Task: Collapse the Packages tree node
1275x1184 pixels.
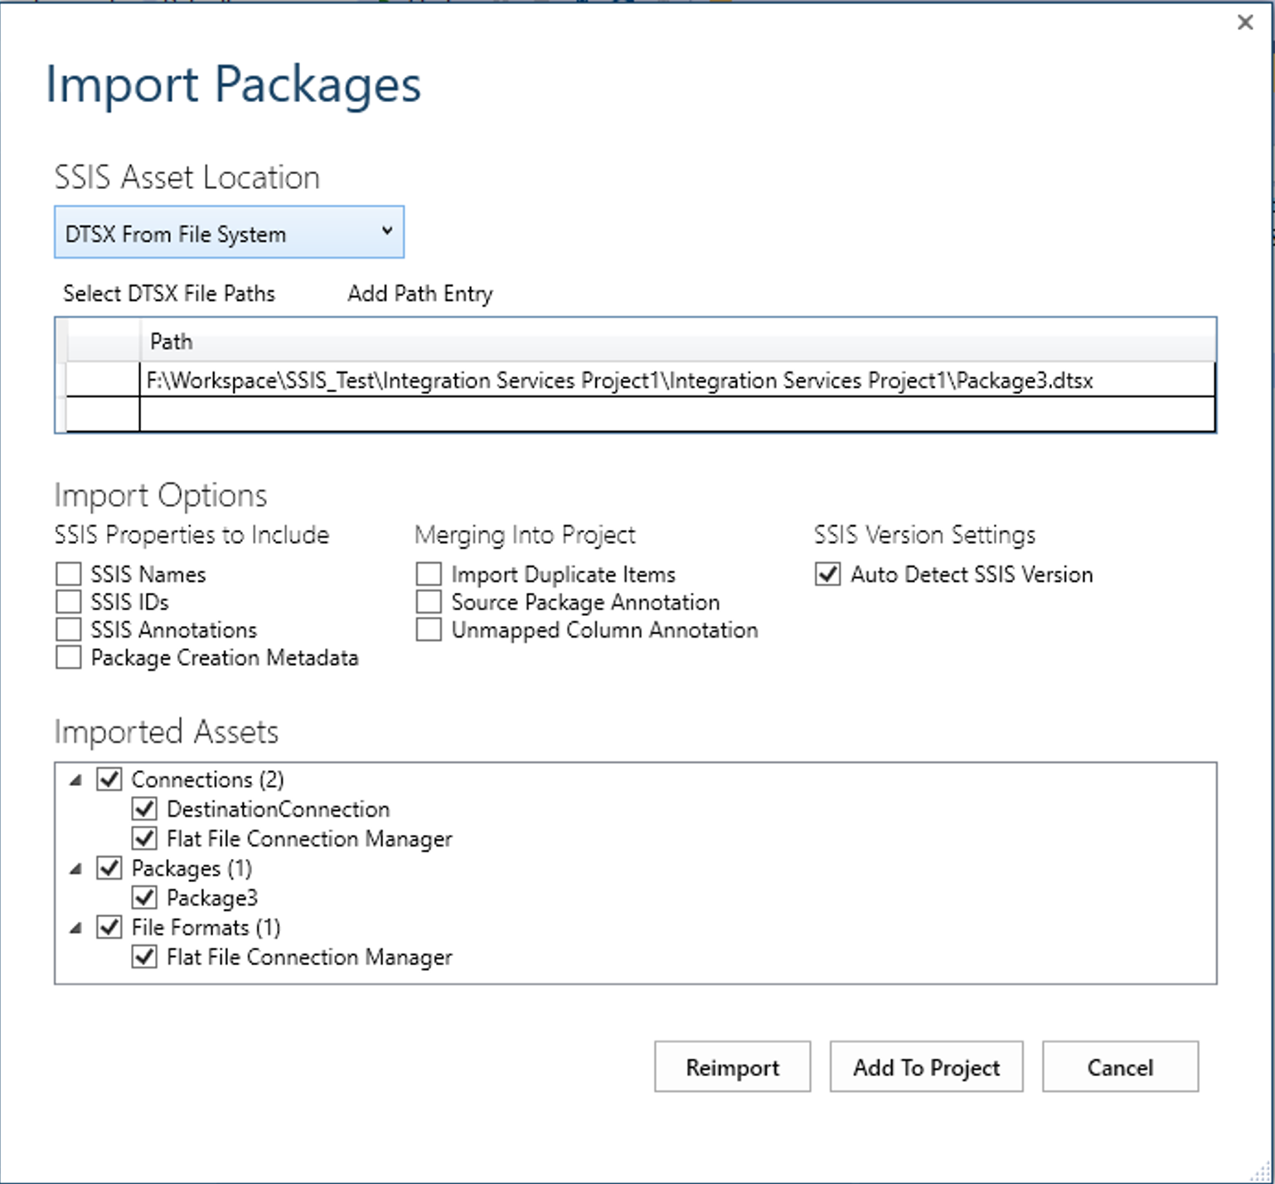Action: (76, 868)
